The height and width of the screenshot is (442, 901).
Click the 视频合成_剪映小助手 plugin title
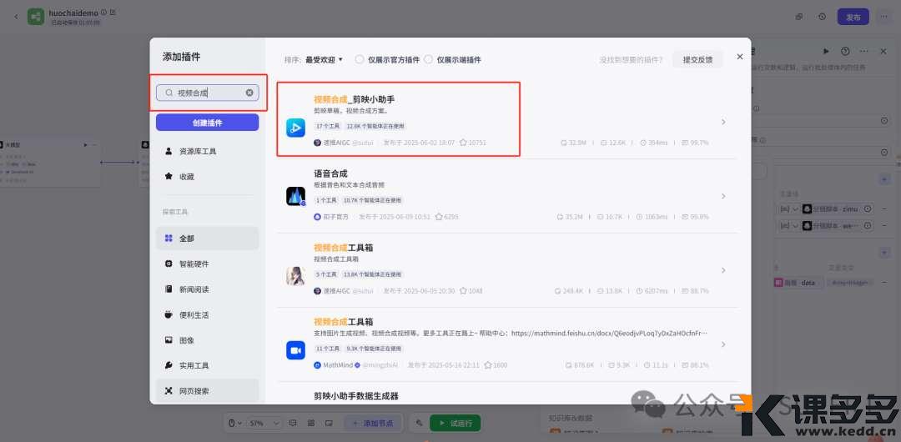point(354,99)
